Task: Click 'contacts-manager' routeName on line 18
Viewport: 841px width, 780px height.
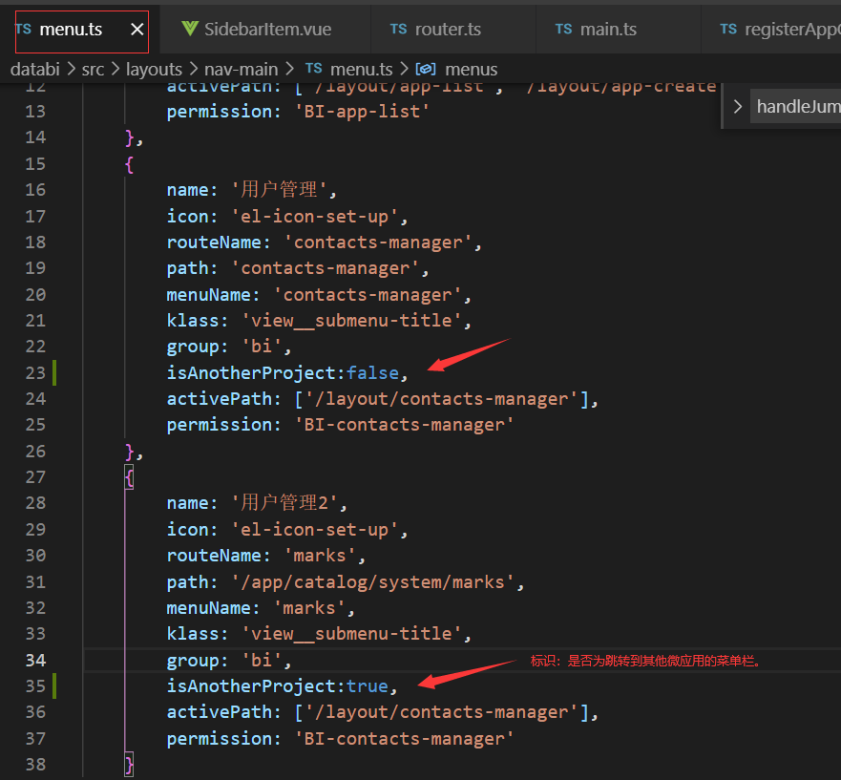Action: click(378, 242)
